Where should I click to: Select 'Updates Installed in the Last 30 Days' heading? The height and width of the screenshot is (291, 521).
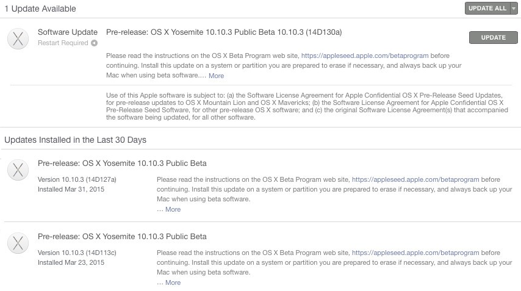(x=76, y=140)
